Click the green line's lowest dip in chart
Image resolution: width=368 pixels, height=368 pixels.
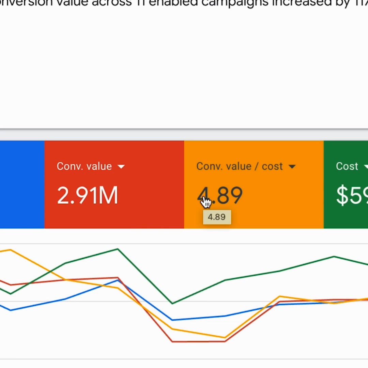(172, 303)
